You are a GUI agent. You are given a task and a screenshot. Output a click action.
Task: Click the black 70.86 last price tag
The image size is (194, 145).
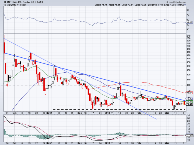tap(189, 105)
